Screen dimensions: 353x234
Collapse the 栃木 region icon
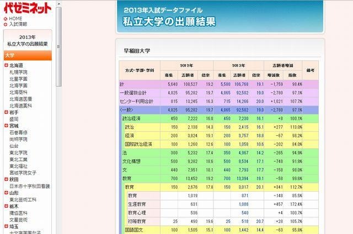pos(6,206)
